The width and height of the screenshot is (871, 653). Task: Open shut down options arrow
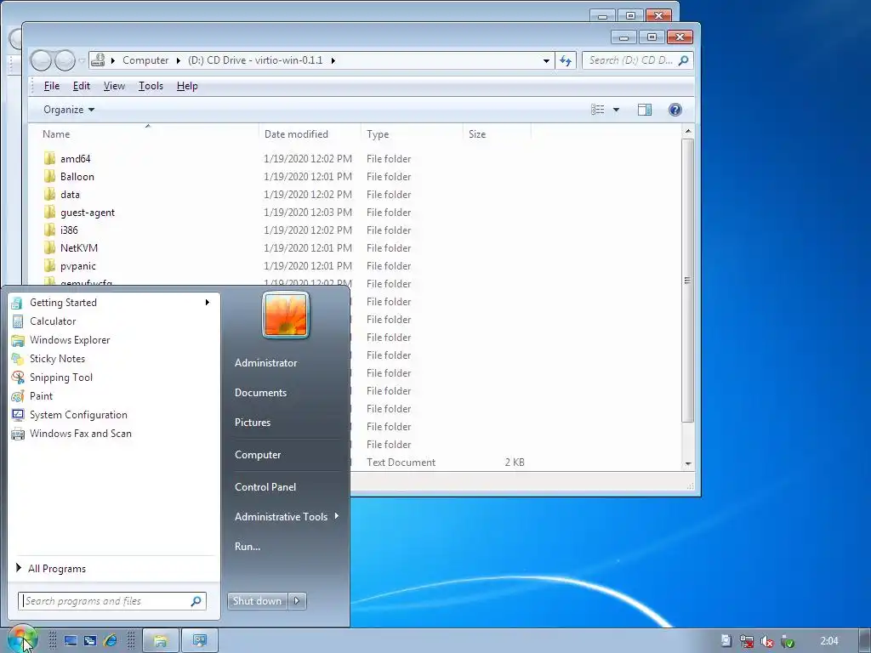click(x=297, y=601)
